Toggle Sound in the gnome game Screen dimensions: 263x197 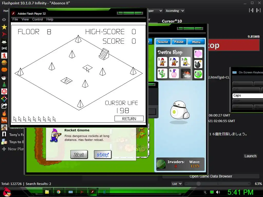point(163,42)
